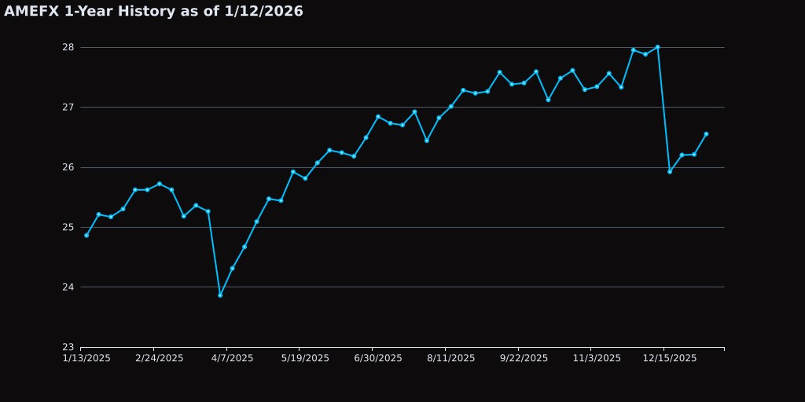Screen dimensions: 805x402
Task: Select the 11/3/2025 date label
Action: tap(597, 358)
